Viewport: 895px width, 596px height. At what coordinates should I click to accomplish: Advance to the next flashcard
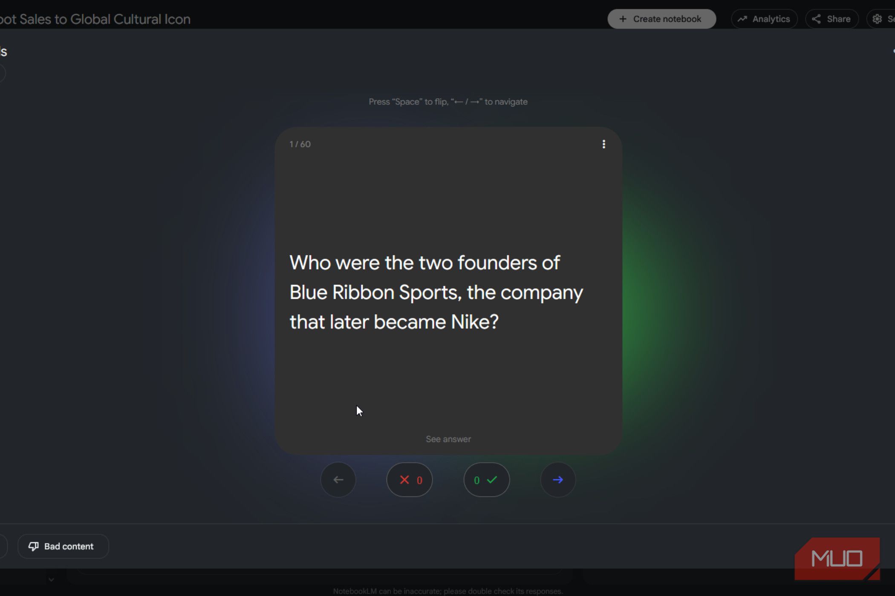click(558, 480)
